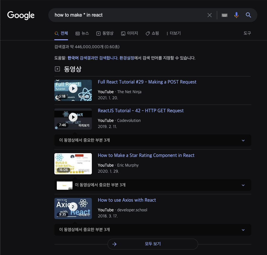Start voice search with the microphone icon

pyautogui.click(x=236, y=15)
